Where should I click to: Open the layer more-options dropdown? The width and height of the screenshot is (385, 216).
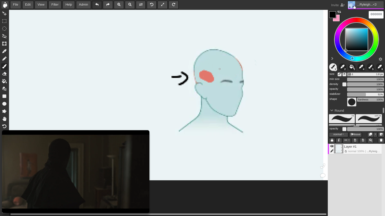[x=346, y=140]
